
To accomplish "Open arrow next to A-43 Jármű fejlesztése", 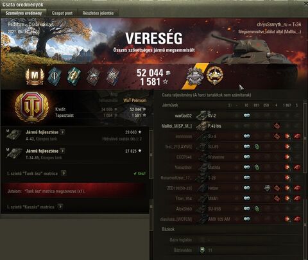I will point(62,132).
